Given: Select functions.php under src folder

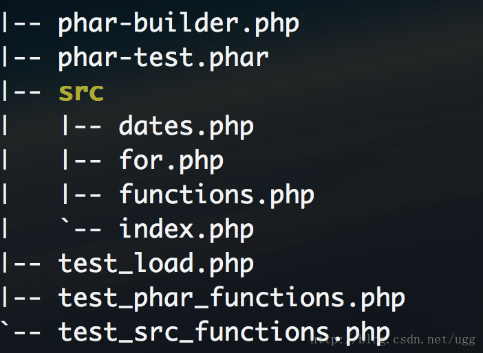Looking at the screenshot, I should click(x=216, y=195).
